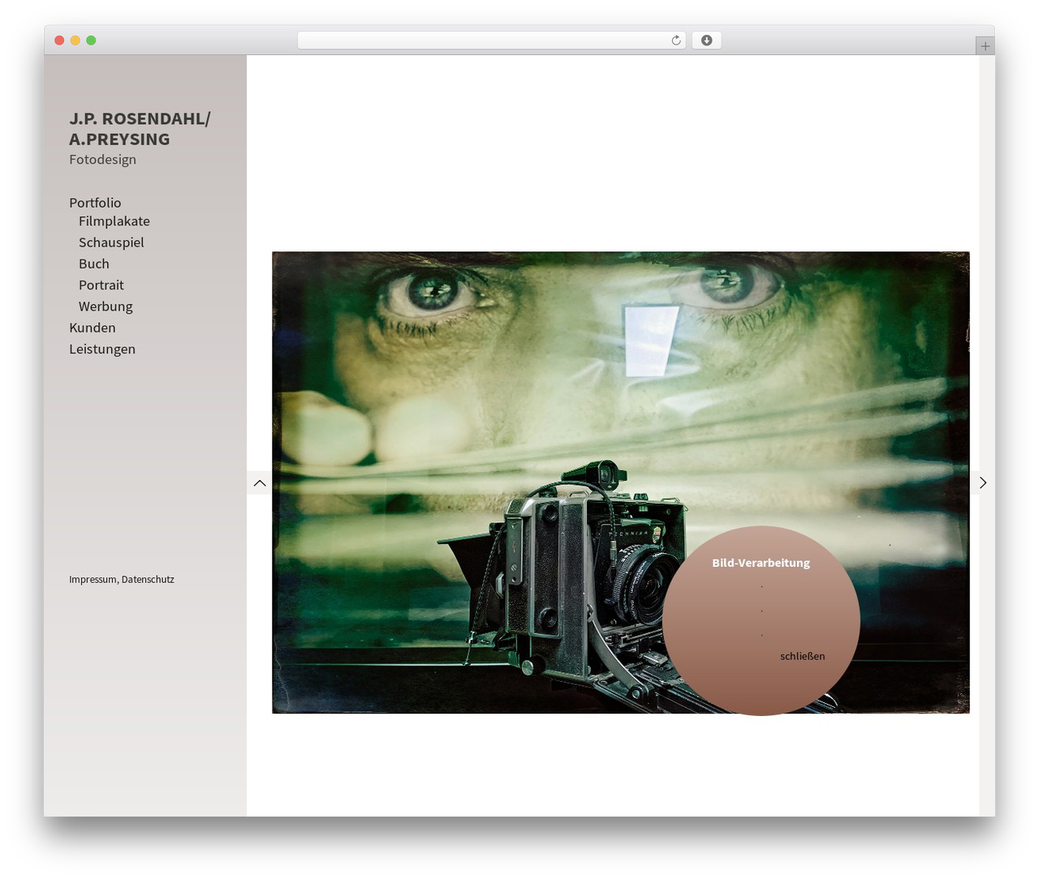The width and height of the screenshot is (1039, 879).
Task: Open the Buch portfolio category
Action: [94, 264]
